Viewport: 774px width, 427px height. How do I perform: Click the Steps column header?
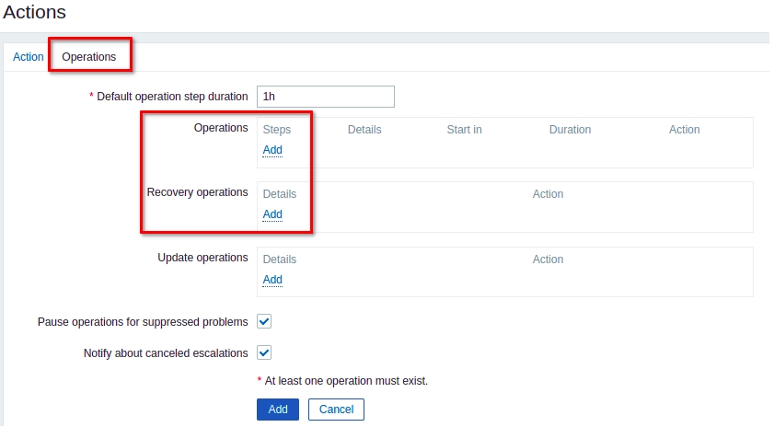click(277, 130)
